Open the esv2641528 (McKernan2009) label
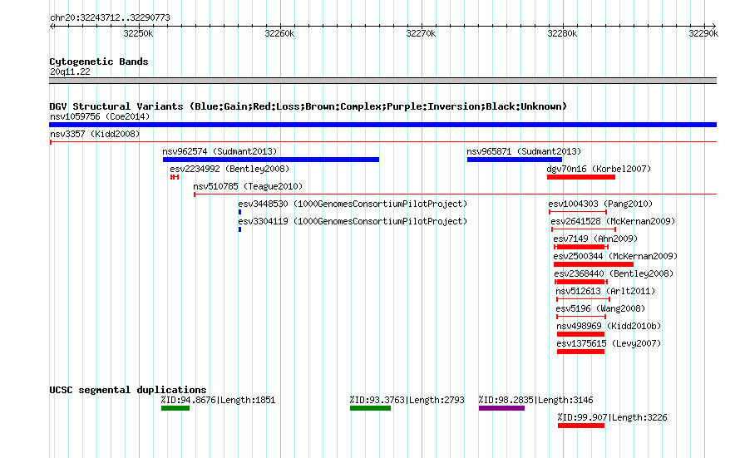 (613, 221)
